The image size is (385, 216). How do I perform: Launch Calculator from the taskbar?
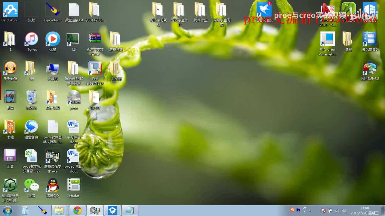click(x=25, y=211)
